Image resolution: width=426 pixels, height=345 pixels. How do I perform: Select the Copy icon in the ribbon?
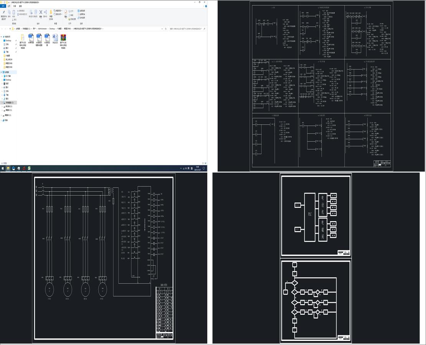click(x=9, y=13)
